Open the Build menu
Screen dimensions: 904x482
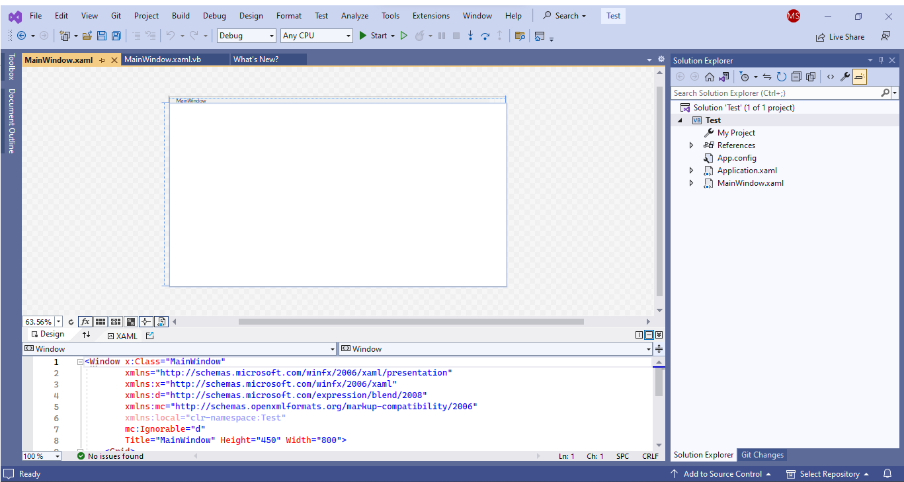(181, 16)
